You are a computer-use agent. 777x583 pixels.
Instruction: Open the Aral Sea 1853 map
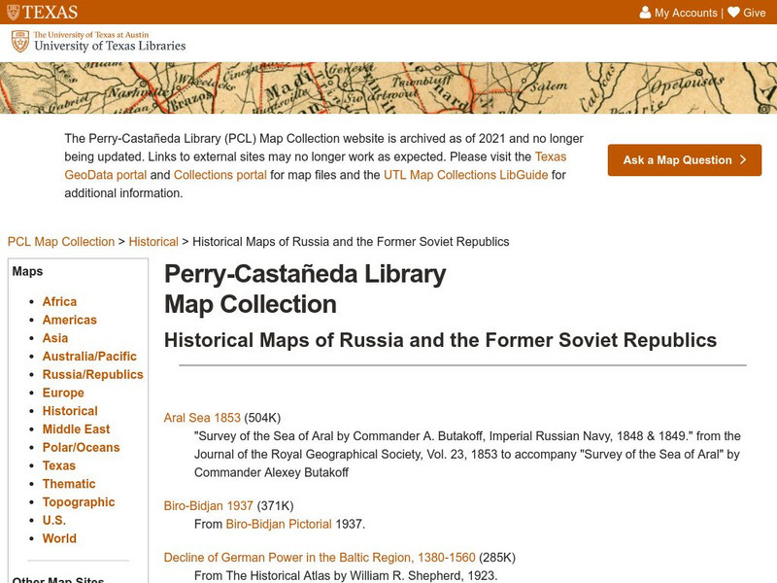click(202, 418)
